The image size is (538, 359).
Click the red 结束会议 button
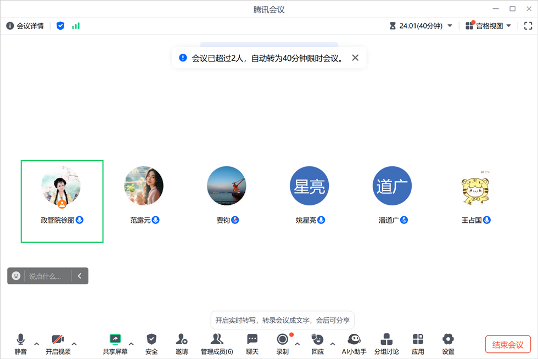508,345
